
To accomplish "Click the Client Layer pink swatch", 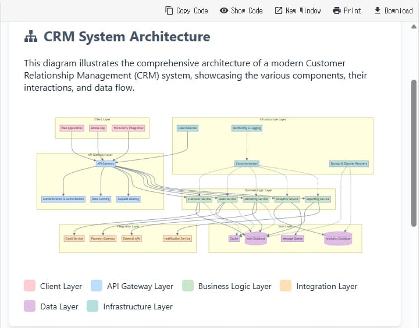I will (30, 286).
